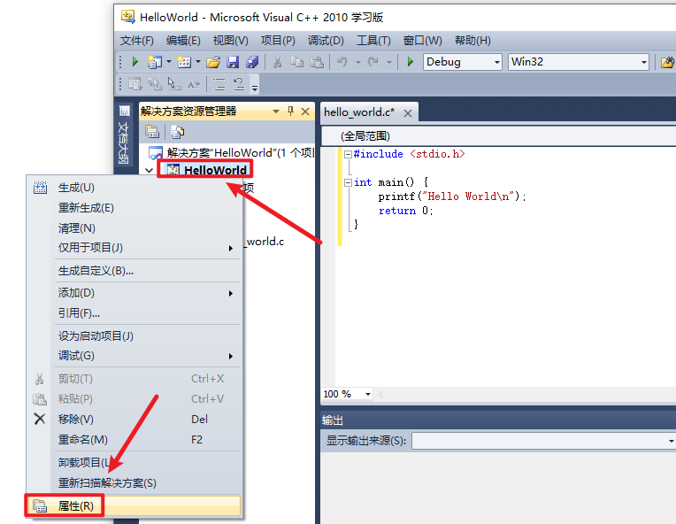Open the 窗口(W) menu
This screenshot has width=676, height=524.
coord(423,41)
